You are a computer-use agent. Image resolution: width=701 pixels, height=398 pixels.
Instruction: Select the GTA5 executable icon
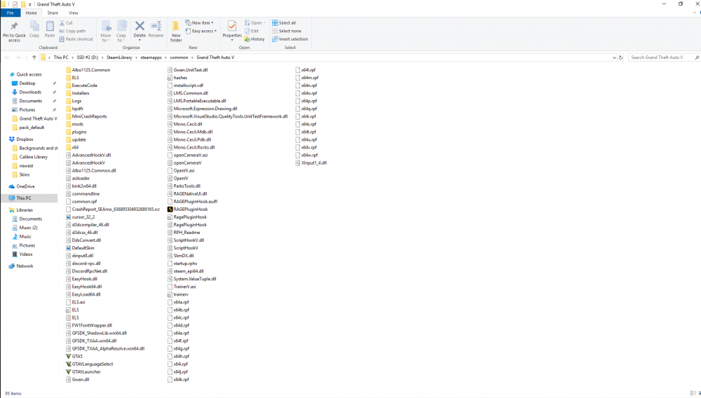tap(69, 357)
